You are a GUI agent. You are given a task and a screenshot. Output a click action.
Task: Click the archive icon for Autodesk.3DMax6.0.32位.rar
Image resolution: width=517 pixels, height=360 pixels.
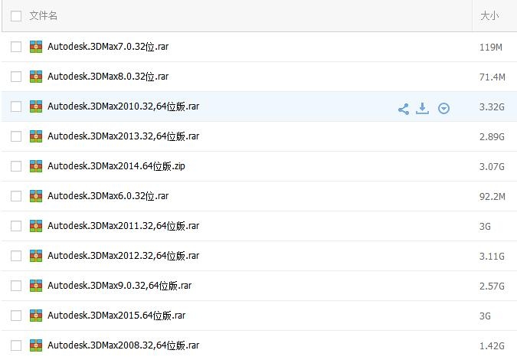coord(36,196)
